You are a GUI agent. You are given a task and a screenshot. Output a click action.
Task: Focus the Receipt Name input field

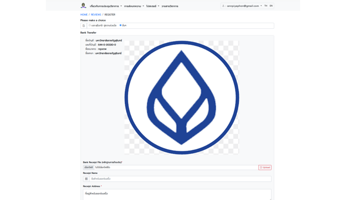coord(180,179)
